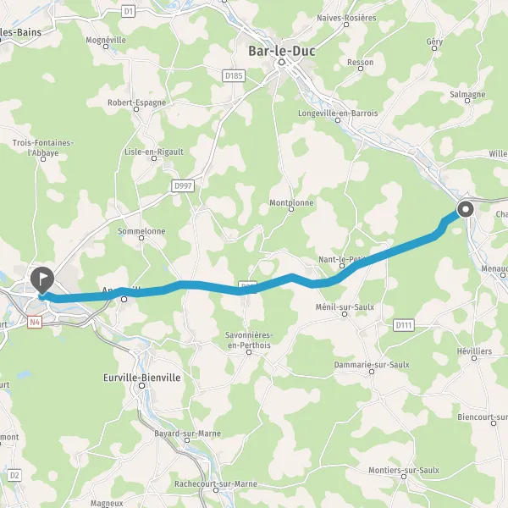This screenshot has width=508, height=508.
Task: Click the Montplonne village dot
Action: (x=291, y=209)
